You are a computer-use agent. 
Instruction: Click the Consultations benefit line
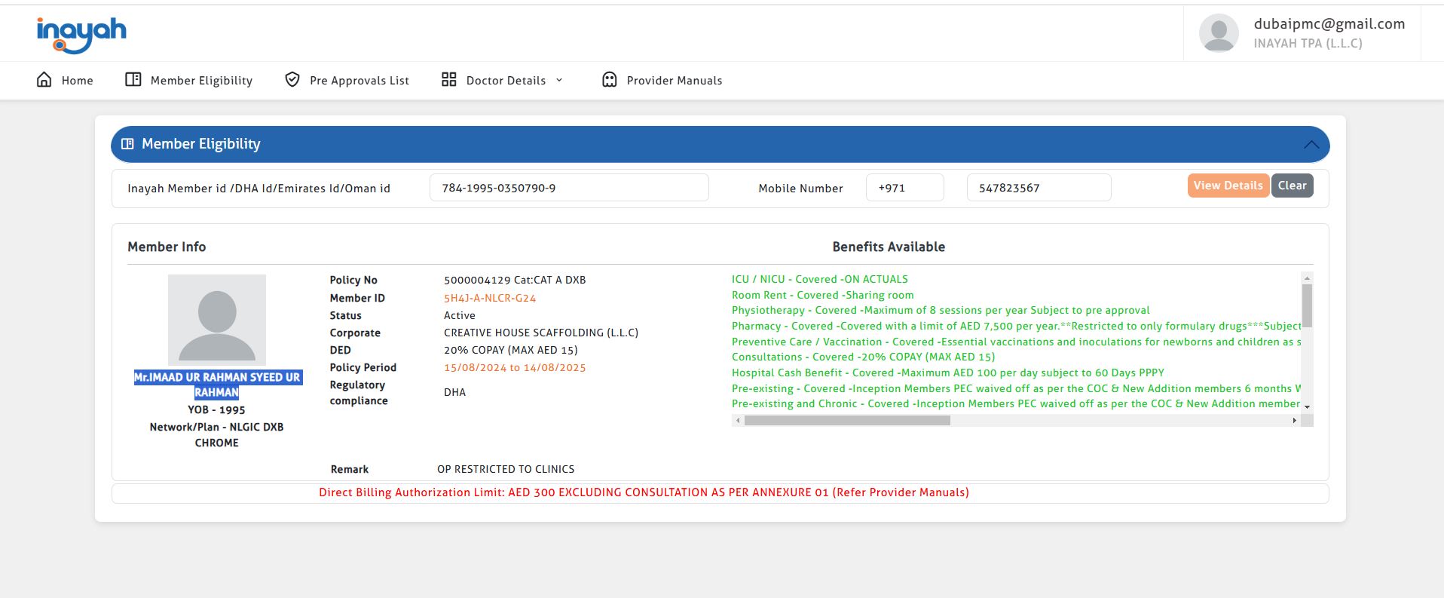[864, 357]
